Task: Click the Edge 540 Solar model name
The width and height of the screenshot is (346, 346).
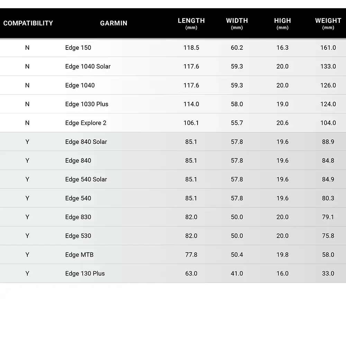Action: coord(86,179)
